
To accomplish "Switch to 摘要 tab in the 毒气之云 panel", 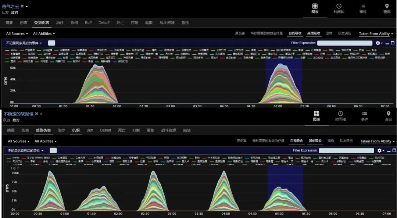I will click(9, 23).
